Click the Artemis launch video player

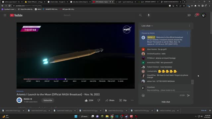(x=76, y=56)
